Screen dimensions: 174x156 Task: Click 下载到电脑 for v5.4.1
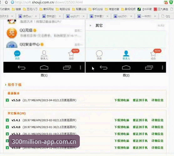pos(122,120)
